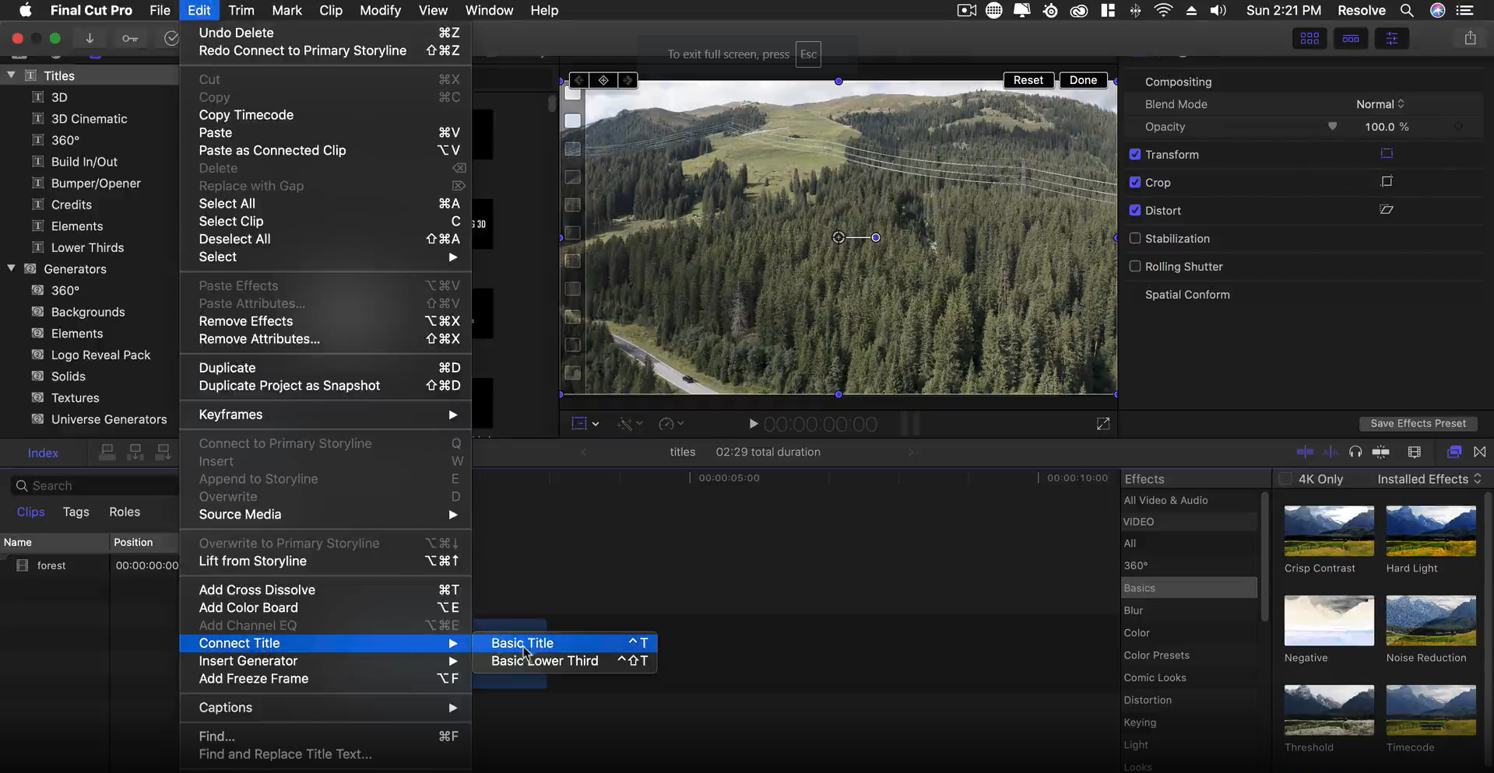Choose Basic Lower Third from submenu
The image size is (1494, 773).
click(x=565, y=661)
